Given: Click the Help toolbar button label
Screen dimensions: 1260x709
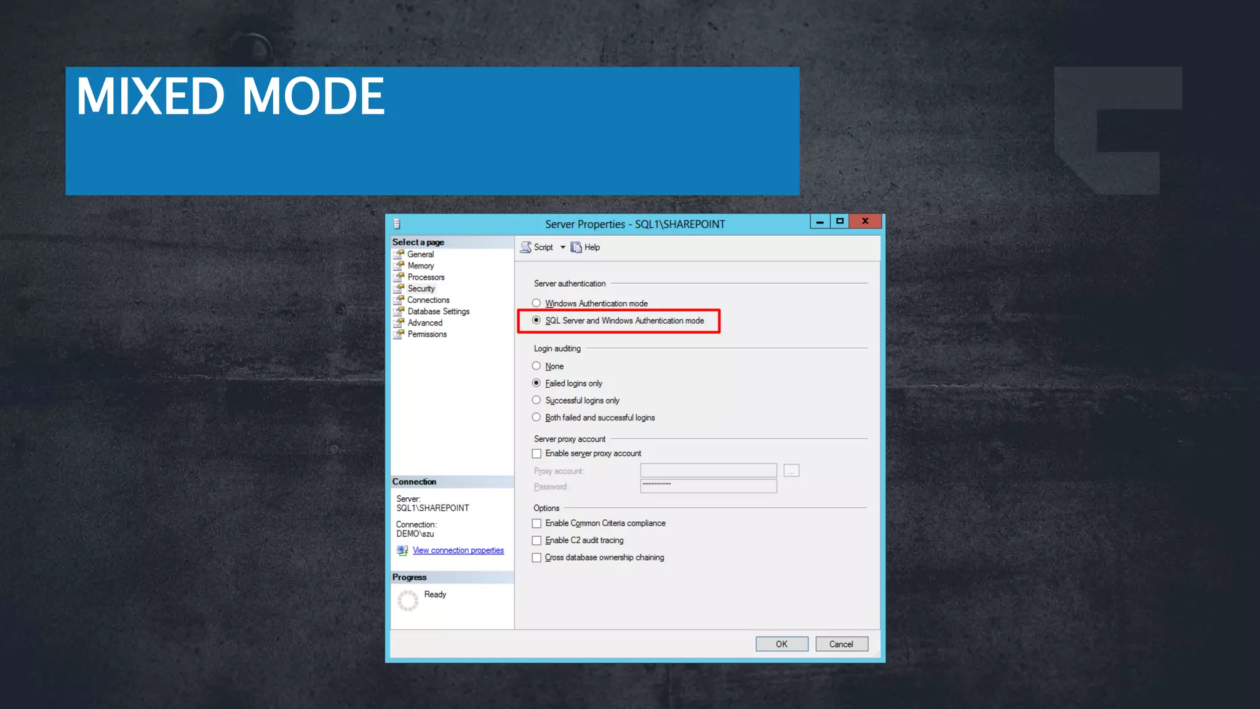Looking at the screenshot, I should pos(592,247).
